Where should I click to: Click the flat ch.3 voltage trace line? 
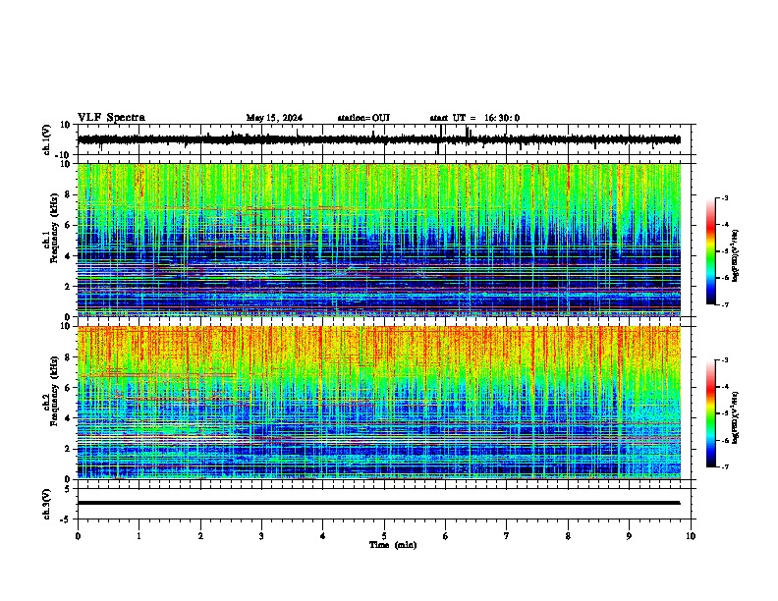[x=378, y=503]
